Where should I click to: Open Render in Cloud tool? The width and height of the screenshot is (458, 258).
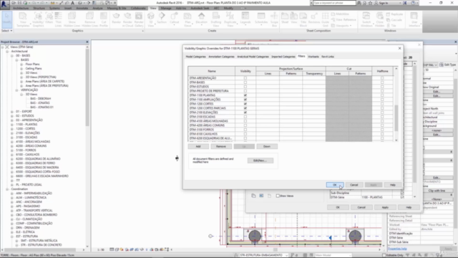point(127,19)
